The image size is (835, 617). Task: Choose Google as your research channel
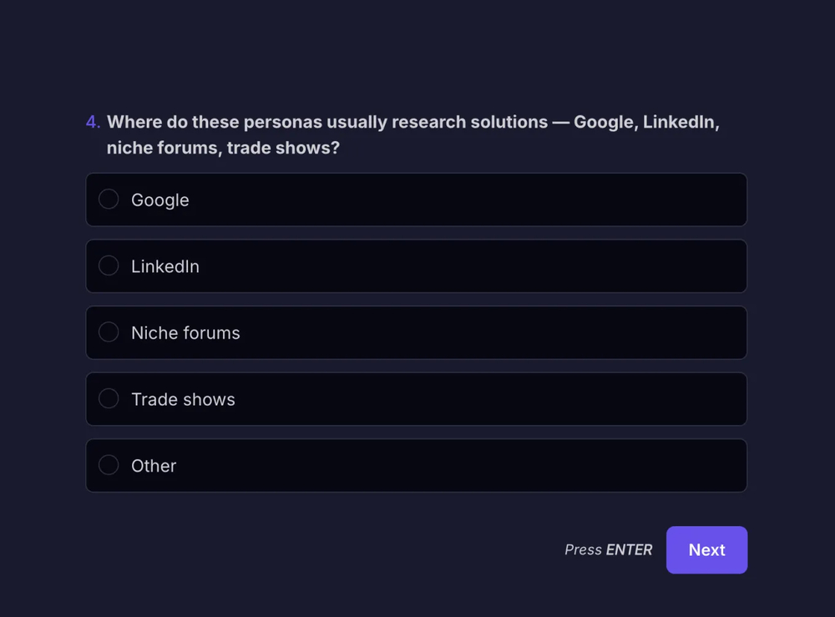pos(417,200)
